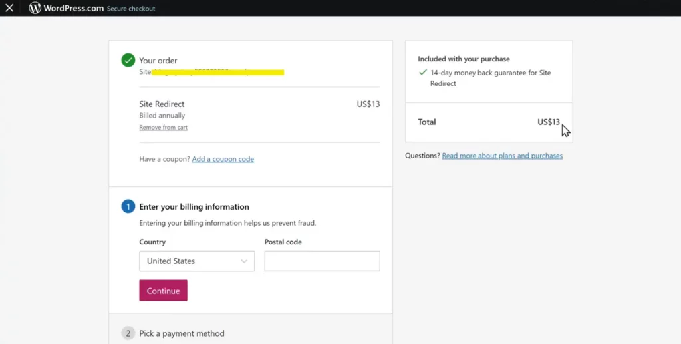The image size is (681, 344).
Task: Click the billing information helps prevent fraud text
Action: coord(227,223)
